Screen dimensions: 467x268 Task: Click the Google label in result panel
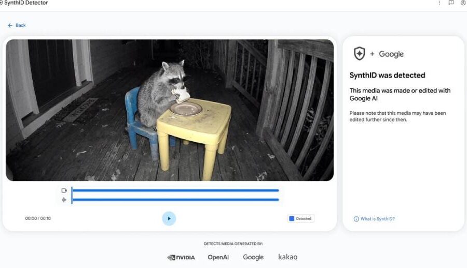pyautogui.click(x=391, y=54)
